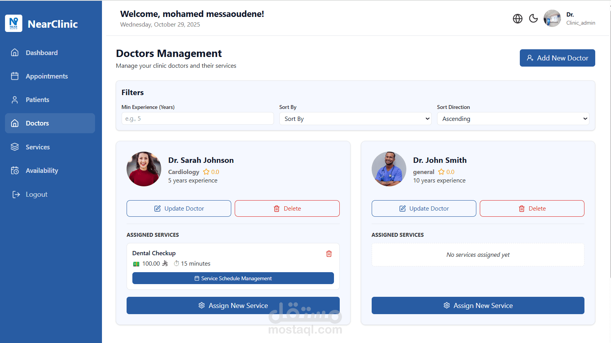Click the Doctors sidebar icon
This screenshot has height=343, width=611.
pyautogui.click(x=15, y=123)
